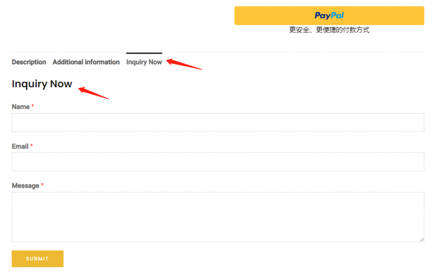Switch to the Additional information tab
This screenshot has width=436, height=273.
tap(86, 62)
